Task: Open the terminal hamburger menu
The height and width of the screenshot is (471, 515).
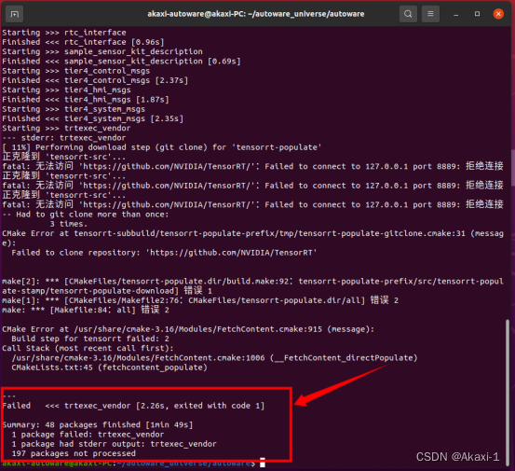Action: (430, 14)
